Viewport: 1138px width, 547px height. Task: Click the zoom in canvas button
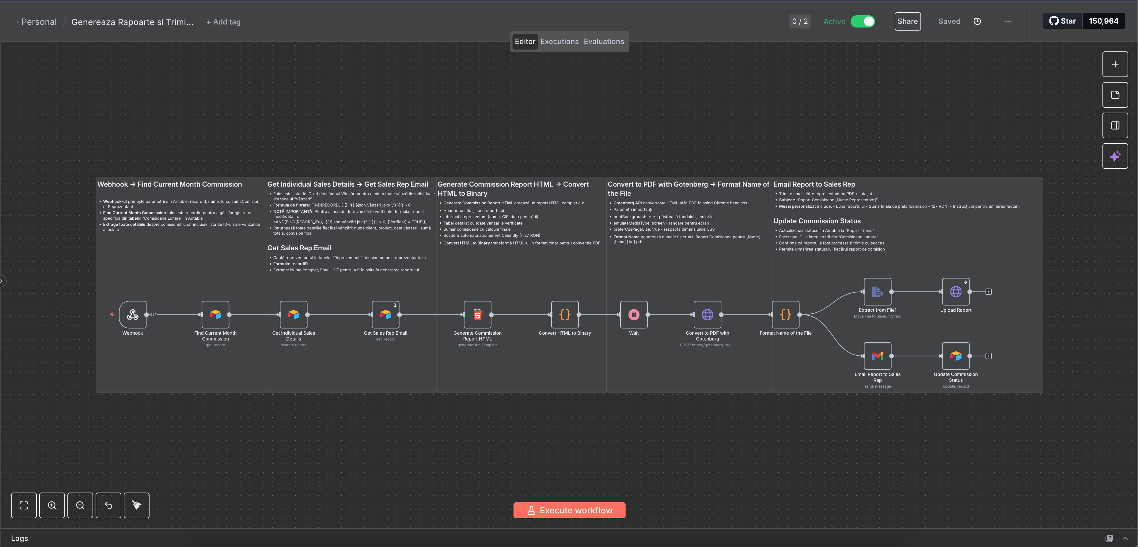pyautogui.click(x=52, y=505)
